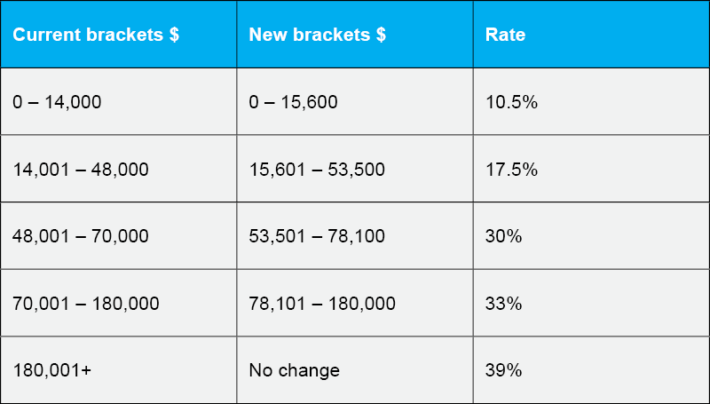Click the 39% rate cell
The height and width of the screenshot is (404, 710).
click(504, 370)
